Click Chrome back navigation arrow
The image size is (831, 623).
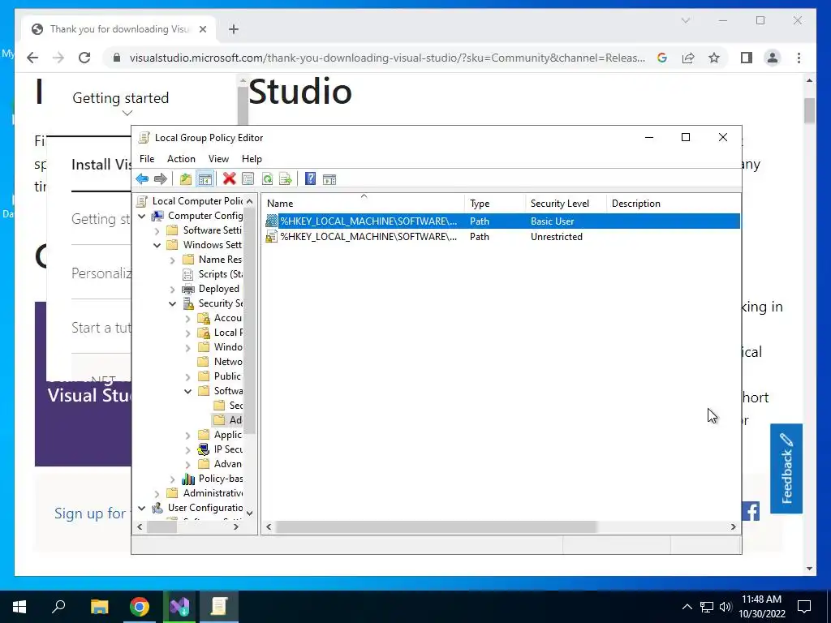[32, 58]
